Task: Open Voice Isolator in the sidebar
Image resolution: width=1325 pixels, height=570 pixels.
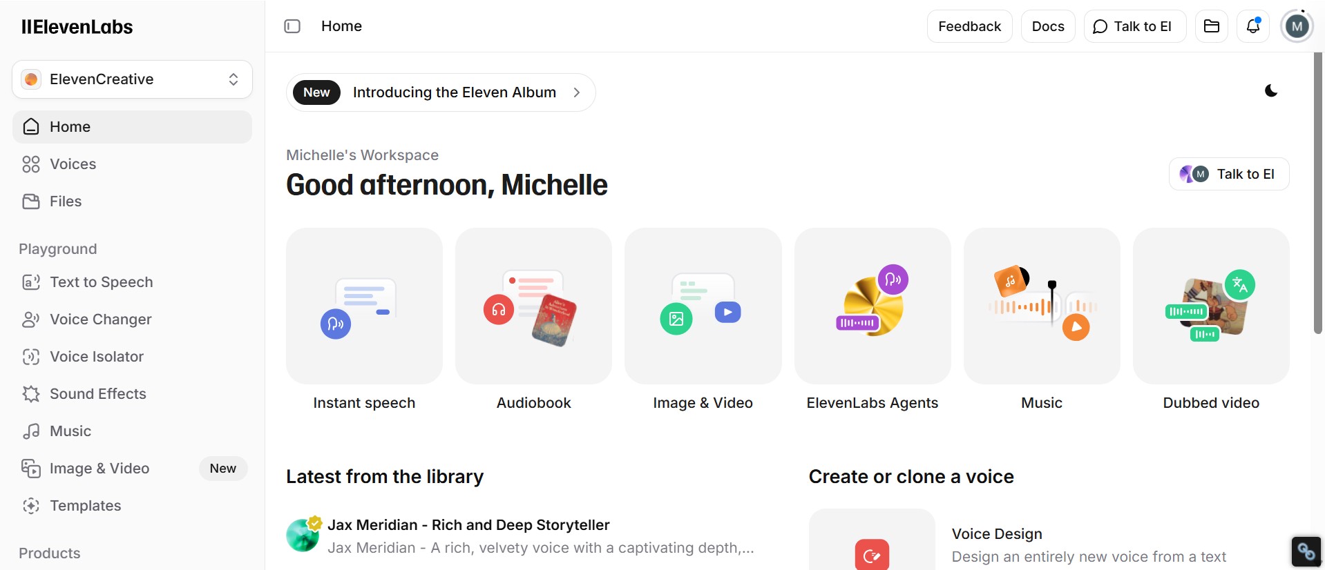Action: tap(132, 357)
